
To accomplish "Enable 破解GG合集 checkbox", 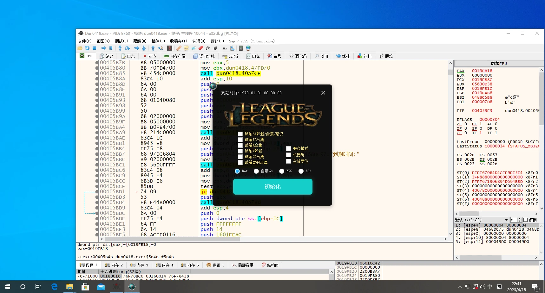I will click(x=240, y=157).
